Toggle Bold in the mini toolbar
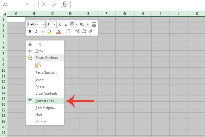Screen dimensions: 205x137 (x=30, y=31)
